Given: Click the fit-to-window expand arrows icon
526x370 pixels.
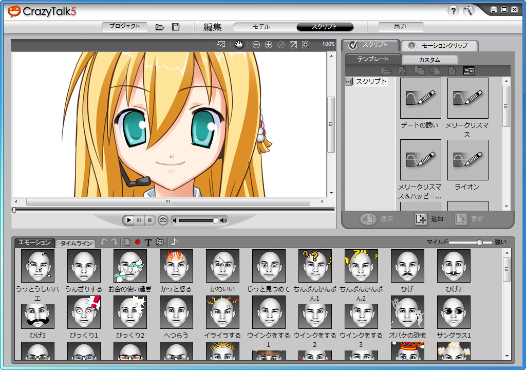Looking at the screenshot, I should (293, 45).
